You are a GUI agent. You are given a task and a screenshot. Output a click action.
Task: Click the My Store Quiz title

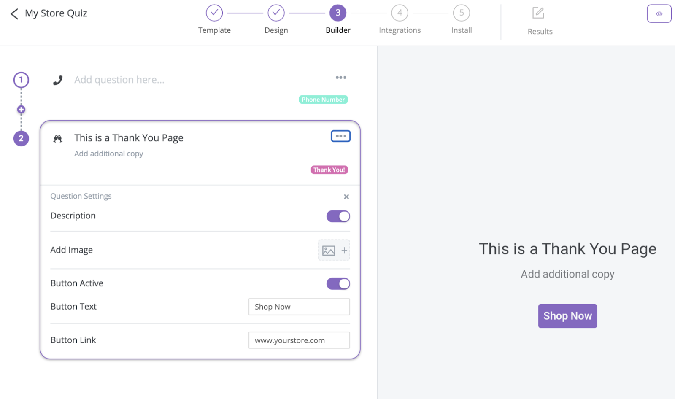(56, 13)
